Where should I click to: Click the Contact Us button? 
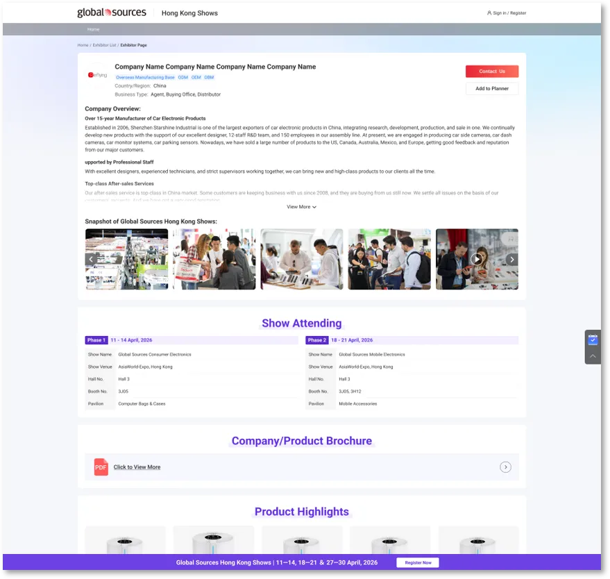[x=492, y=72]
